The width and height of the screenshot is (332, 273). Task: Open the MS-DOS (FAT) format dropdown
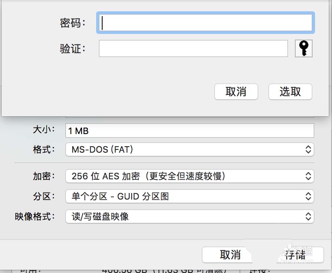pyautogui.click(x=189, y=150)
